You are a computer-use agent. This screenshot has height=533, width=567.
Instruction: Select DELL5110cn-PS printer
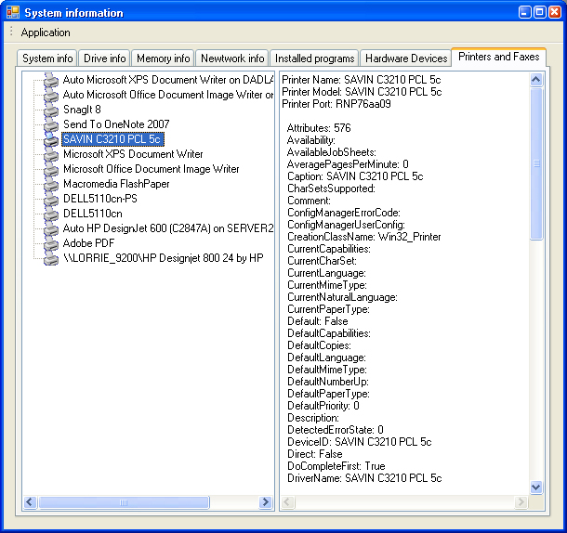[100, 199]
